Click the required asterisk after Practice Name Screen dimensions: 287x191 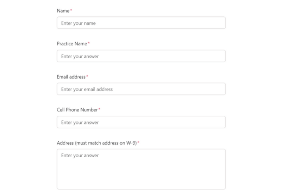click(x=89, y=43)
